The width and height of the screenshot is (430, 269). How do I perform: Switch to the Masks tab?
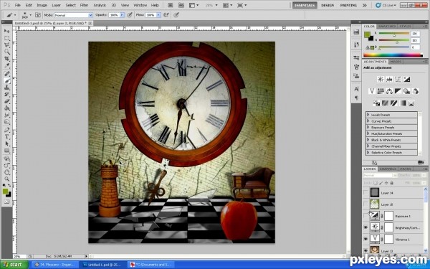click(396, 62)
